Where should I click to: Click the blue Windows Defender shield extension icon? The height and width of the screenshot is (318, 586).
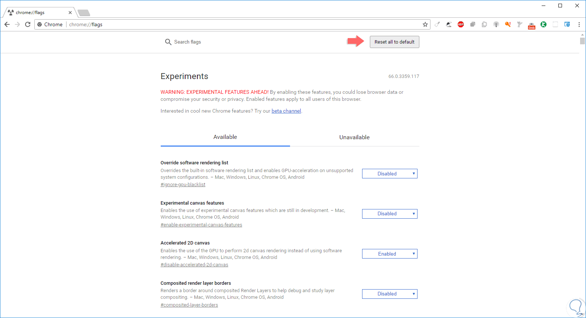(567, 24)
